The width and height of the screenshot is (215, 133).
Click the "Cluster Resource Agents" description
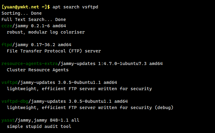coord(38,70)
